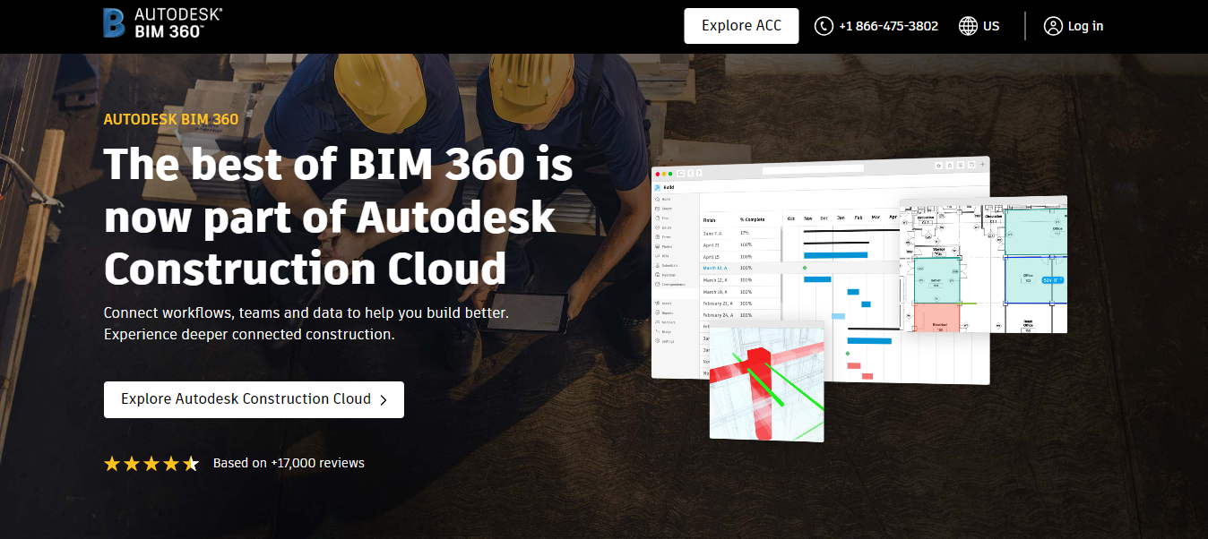
Task: Click the blue dimension label on floor plan
Action: click(x=1050, y=280)
